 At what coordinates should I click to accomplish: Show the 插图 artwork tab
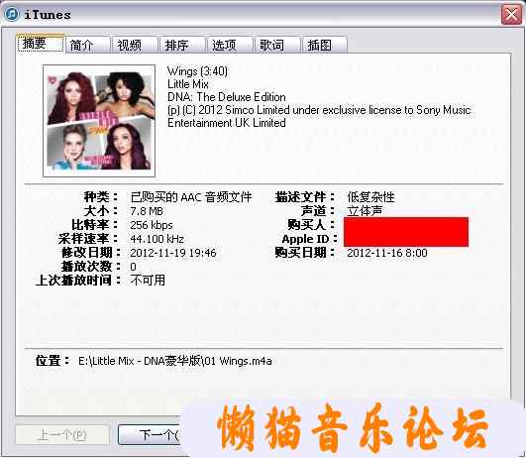click(x=325, y=45)
